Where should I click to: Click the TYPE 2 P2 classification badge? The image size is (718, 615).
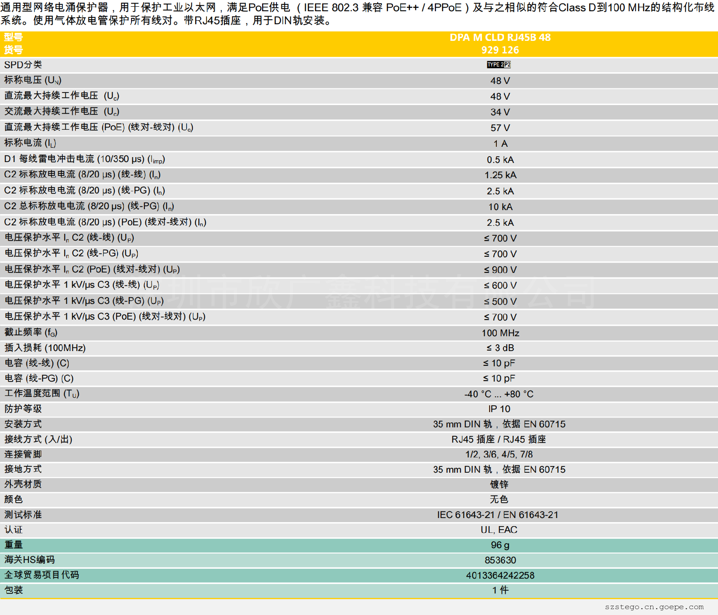tap(499, 65)
